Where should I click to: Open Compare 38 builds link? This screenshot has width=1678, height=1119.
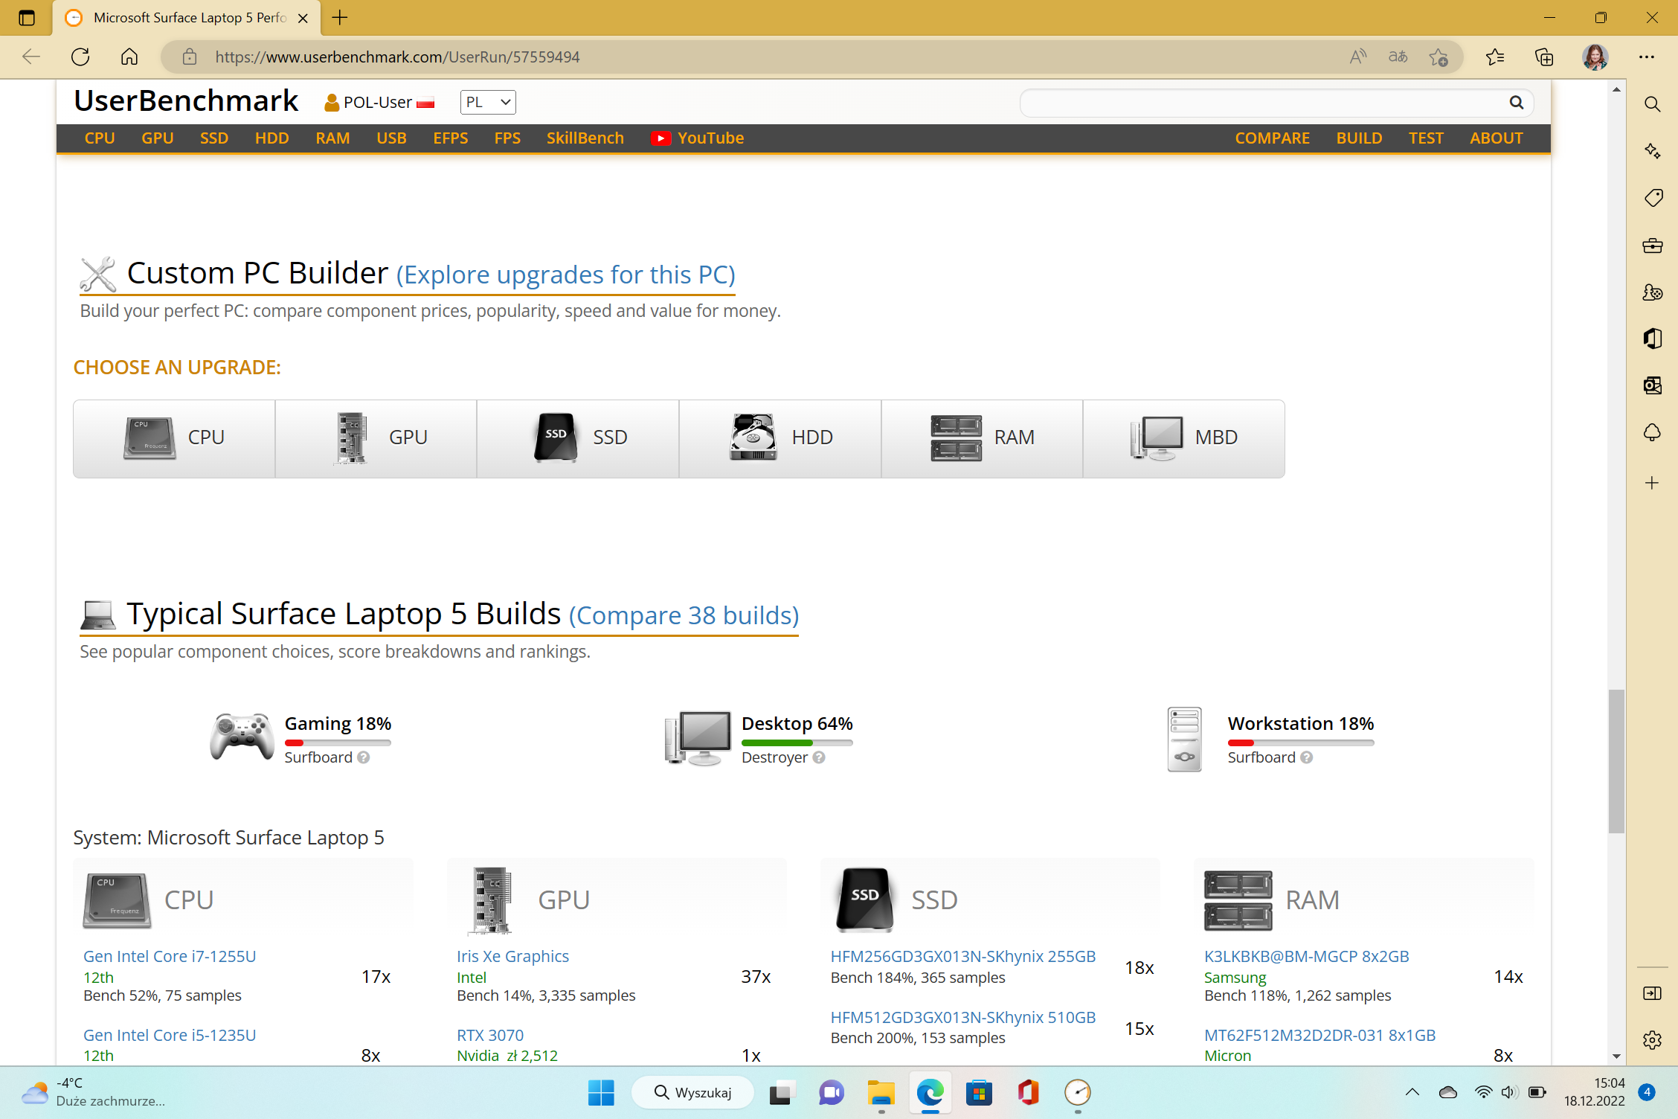pyautogui.click(x=684, y=616)
